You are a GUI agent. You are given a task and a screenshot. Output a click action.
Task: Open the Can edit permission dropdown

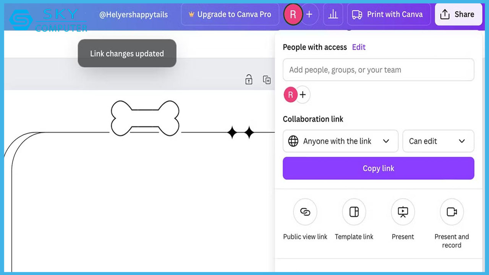[438, 141]
